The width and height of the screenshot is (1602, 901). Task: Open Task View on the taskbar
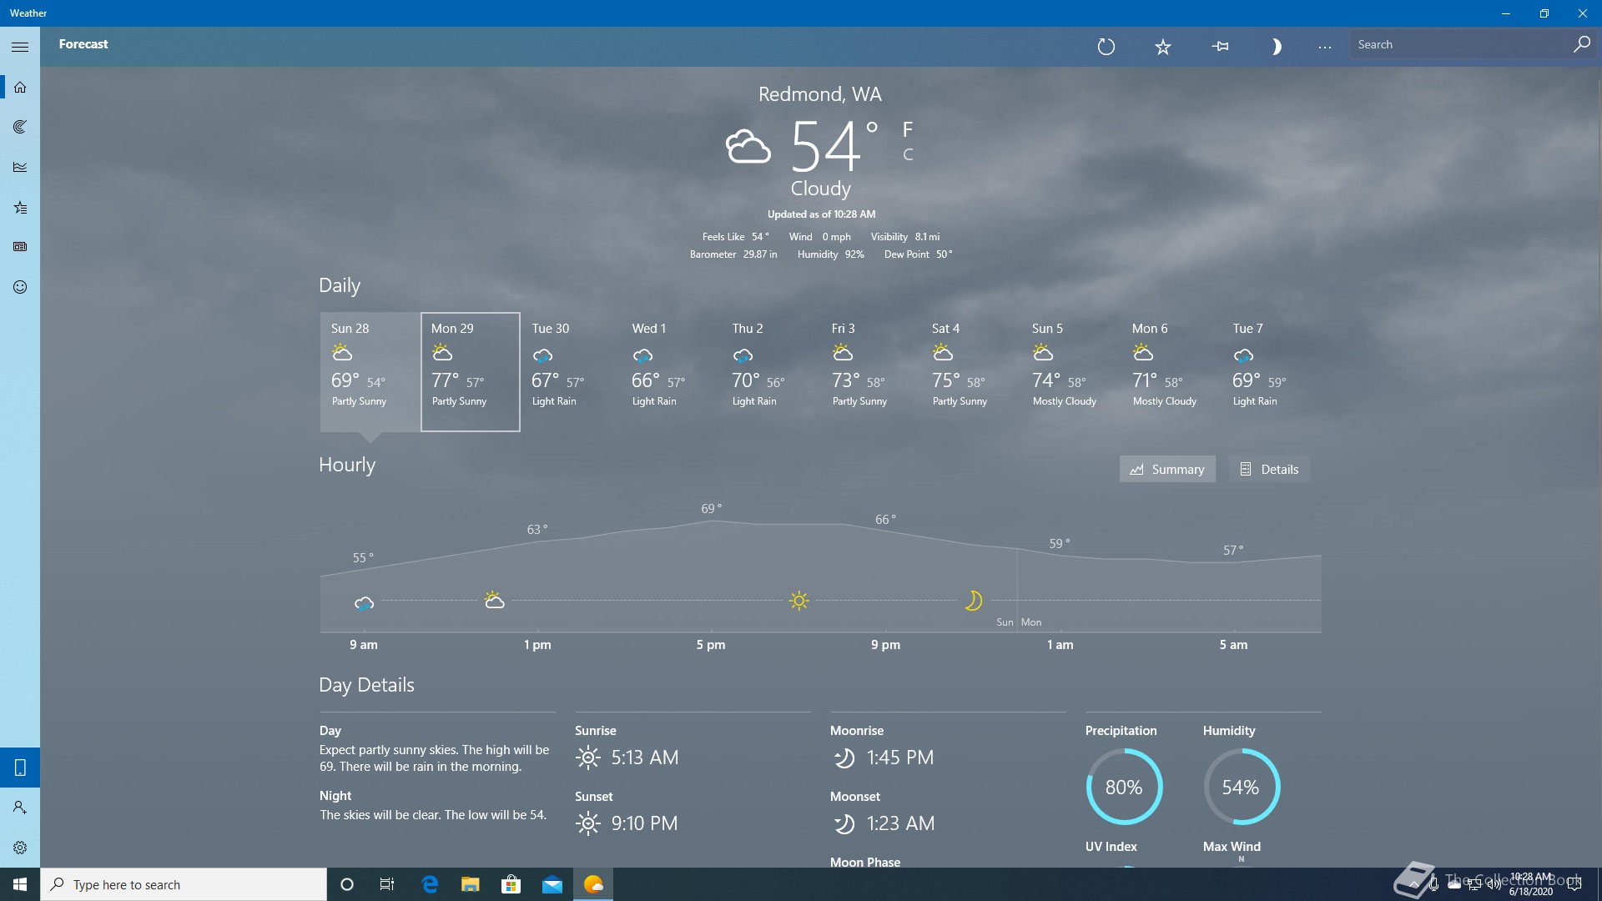coord(387,884)
